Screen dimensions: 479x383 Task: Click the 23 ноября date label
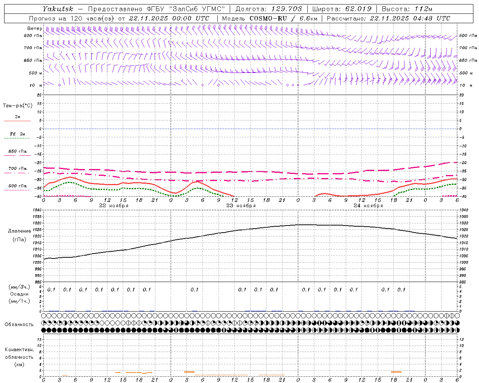click(241, 206)
